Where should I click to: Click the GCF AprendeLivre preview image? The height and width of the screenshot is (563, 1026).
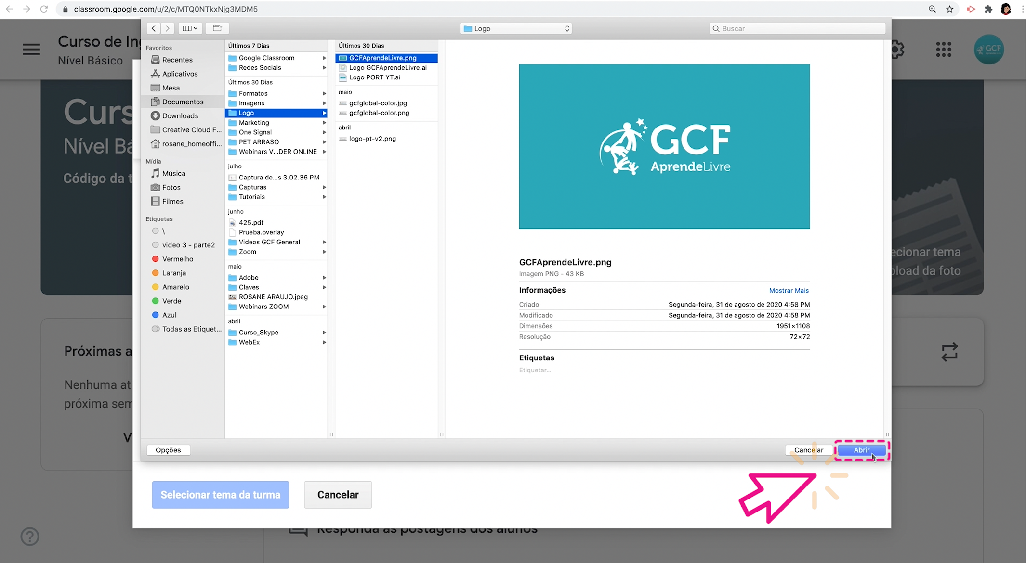pyautogui.click(x=664, y=146)
